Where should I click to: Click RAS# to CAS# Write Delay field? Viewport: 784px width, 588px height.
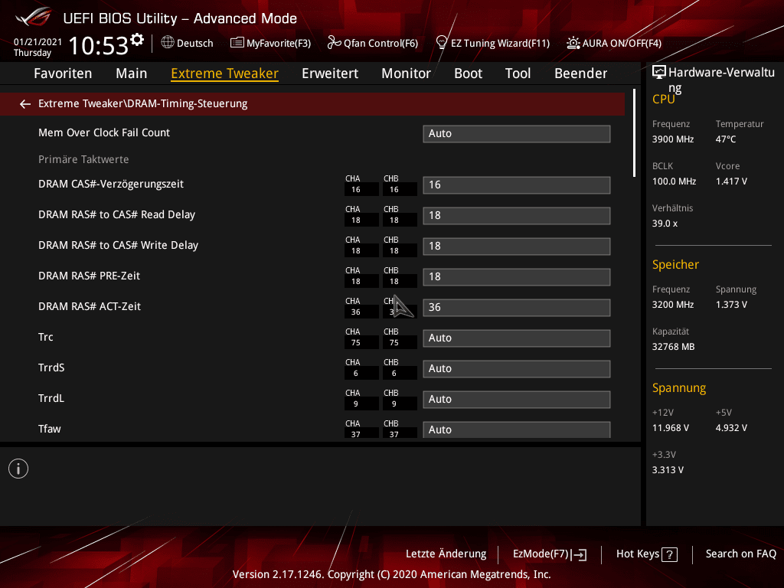pos(517,246)
